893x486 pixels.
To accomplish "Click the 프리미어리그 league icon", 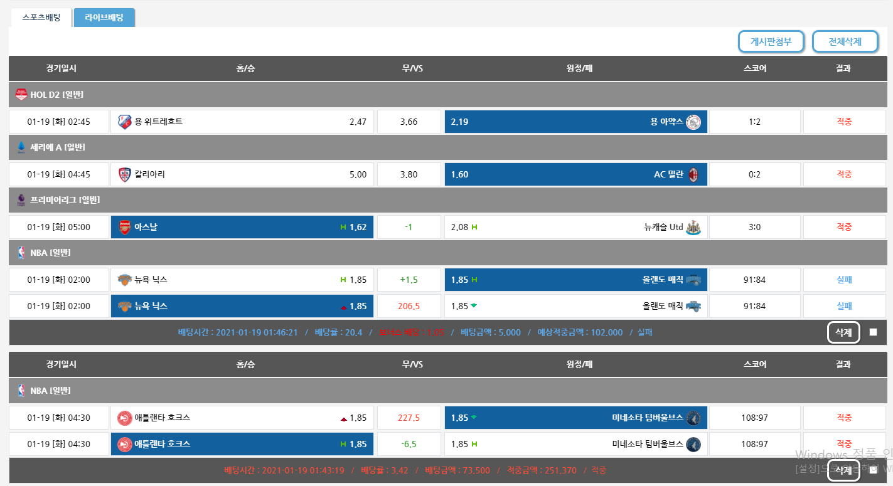I will pos(21,200).
